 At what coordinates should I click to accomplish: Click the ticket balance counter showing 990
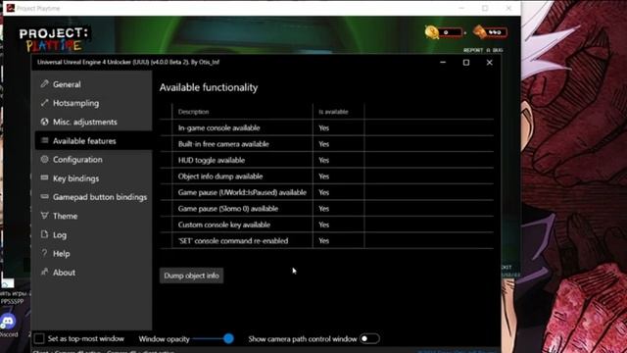coord(497,32)
